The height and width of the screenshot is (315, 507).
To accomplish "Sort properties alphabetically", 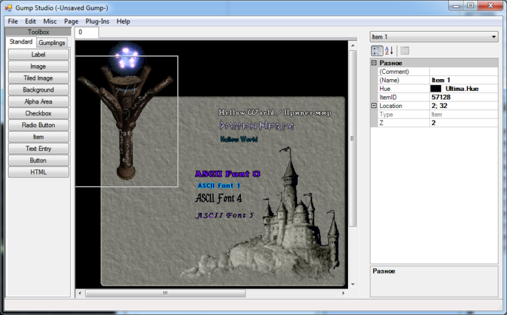I will [389, 51].
